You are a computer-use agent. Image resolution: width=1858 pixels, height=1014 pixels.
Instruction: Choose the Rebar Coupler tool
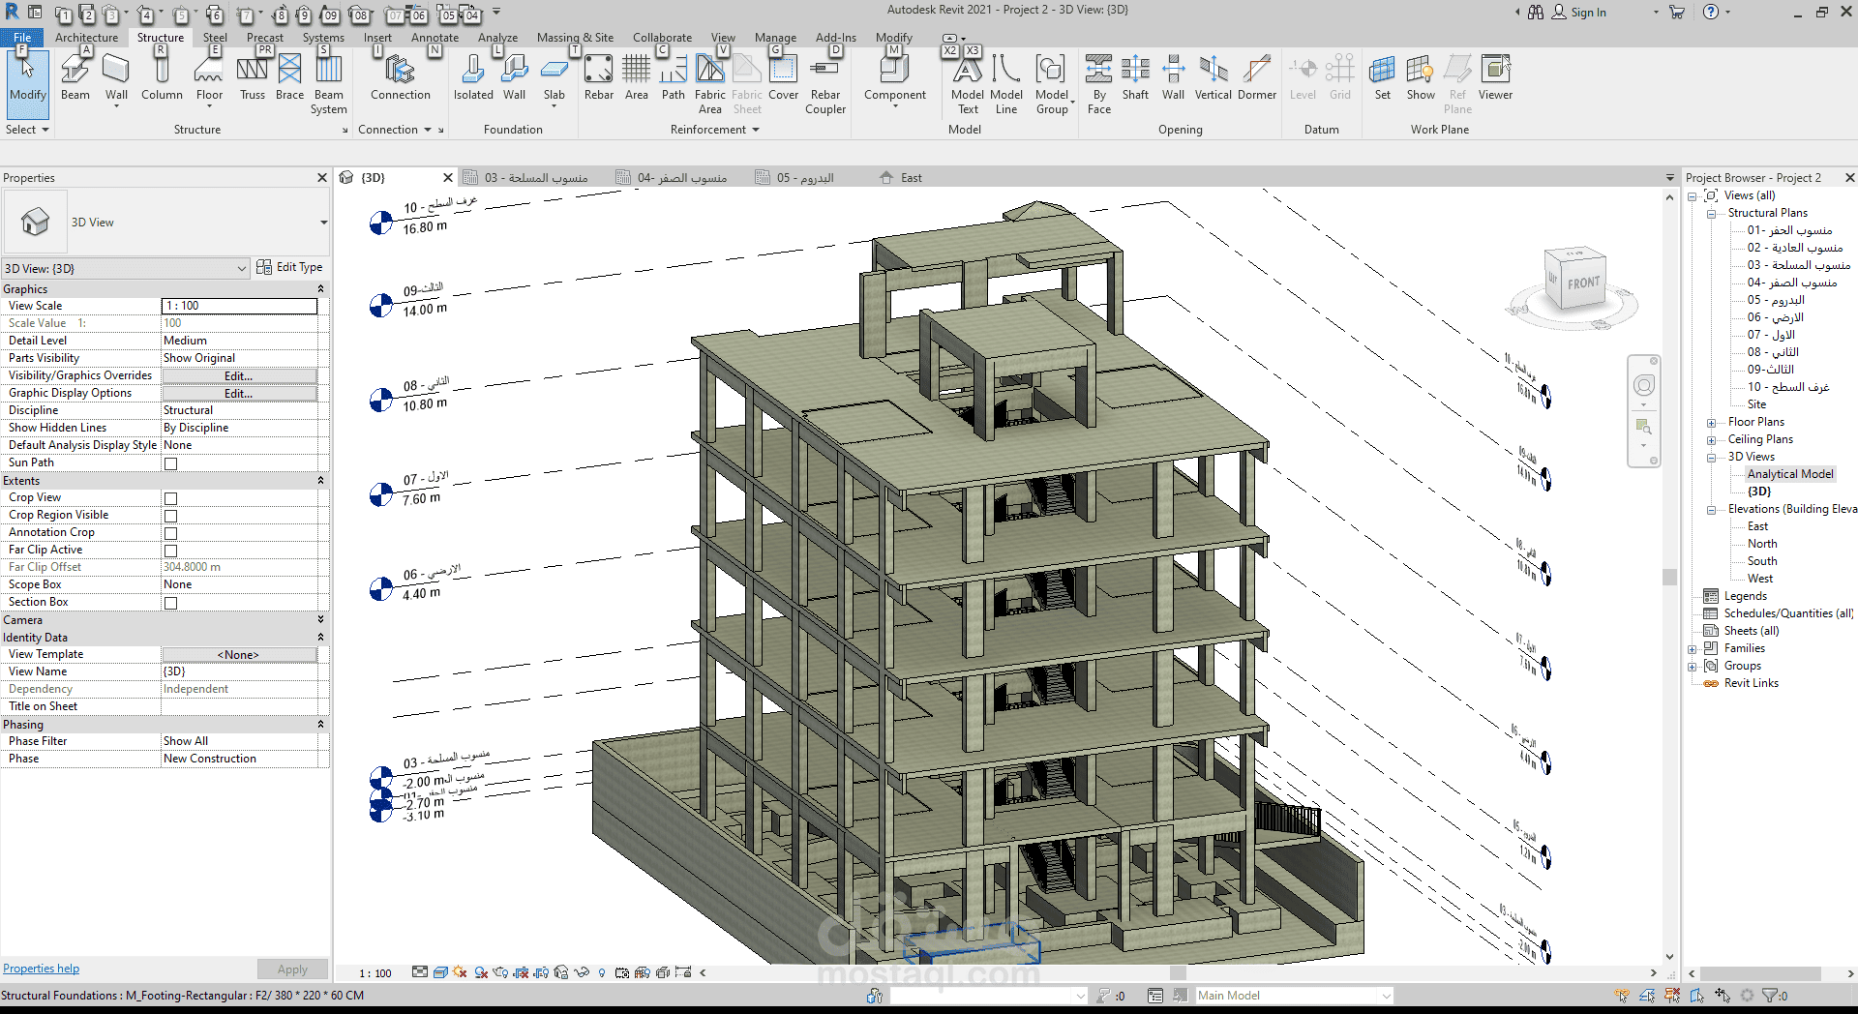[825, 84]
